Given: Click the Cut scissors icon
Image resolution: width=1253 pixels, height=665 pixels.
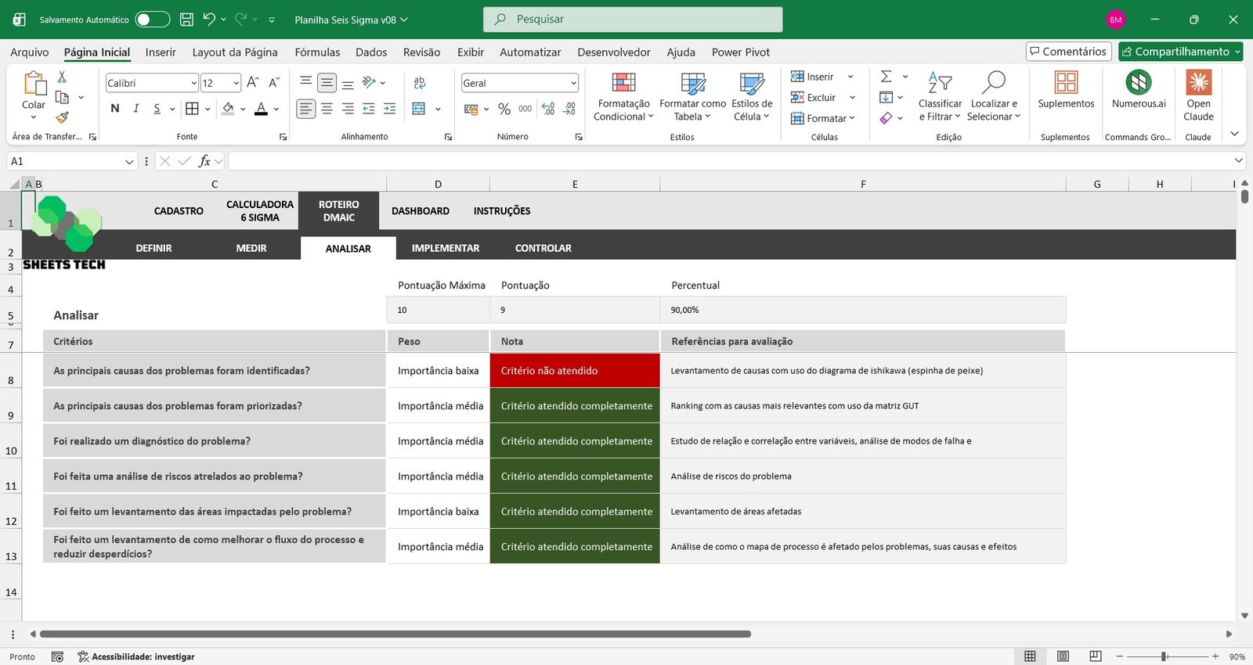Looking at the screenshot, I should coord(62,77).
